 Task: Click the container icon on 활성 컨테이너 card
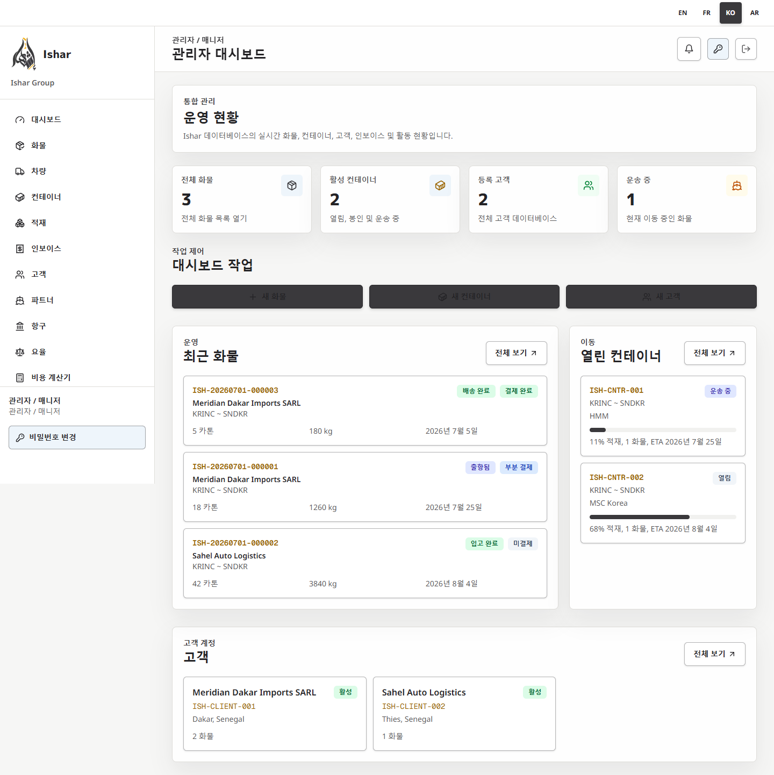click(x=440, y=185)
